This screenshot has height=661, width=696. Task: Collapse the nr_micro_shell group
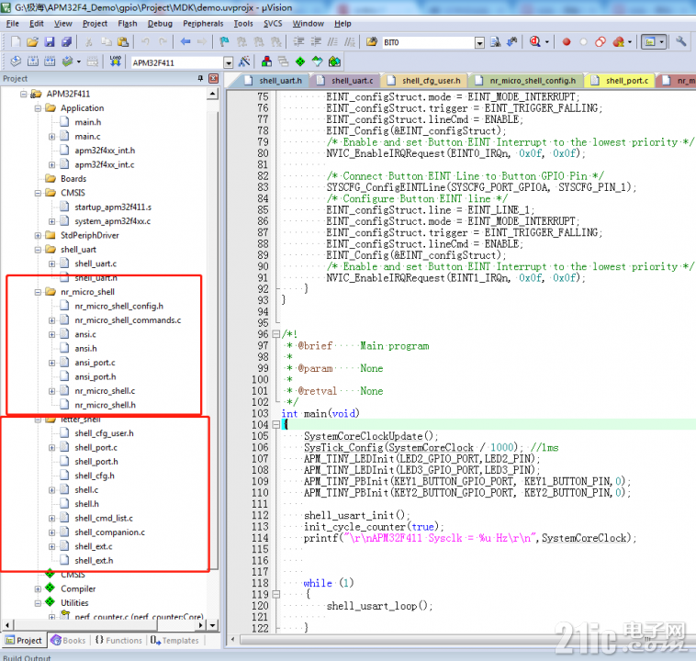(38, 292)
